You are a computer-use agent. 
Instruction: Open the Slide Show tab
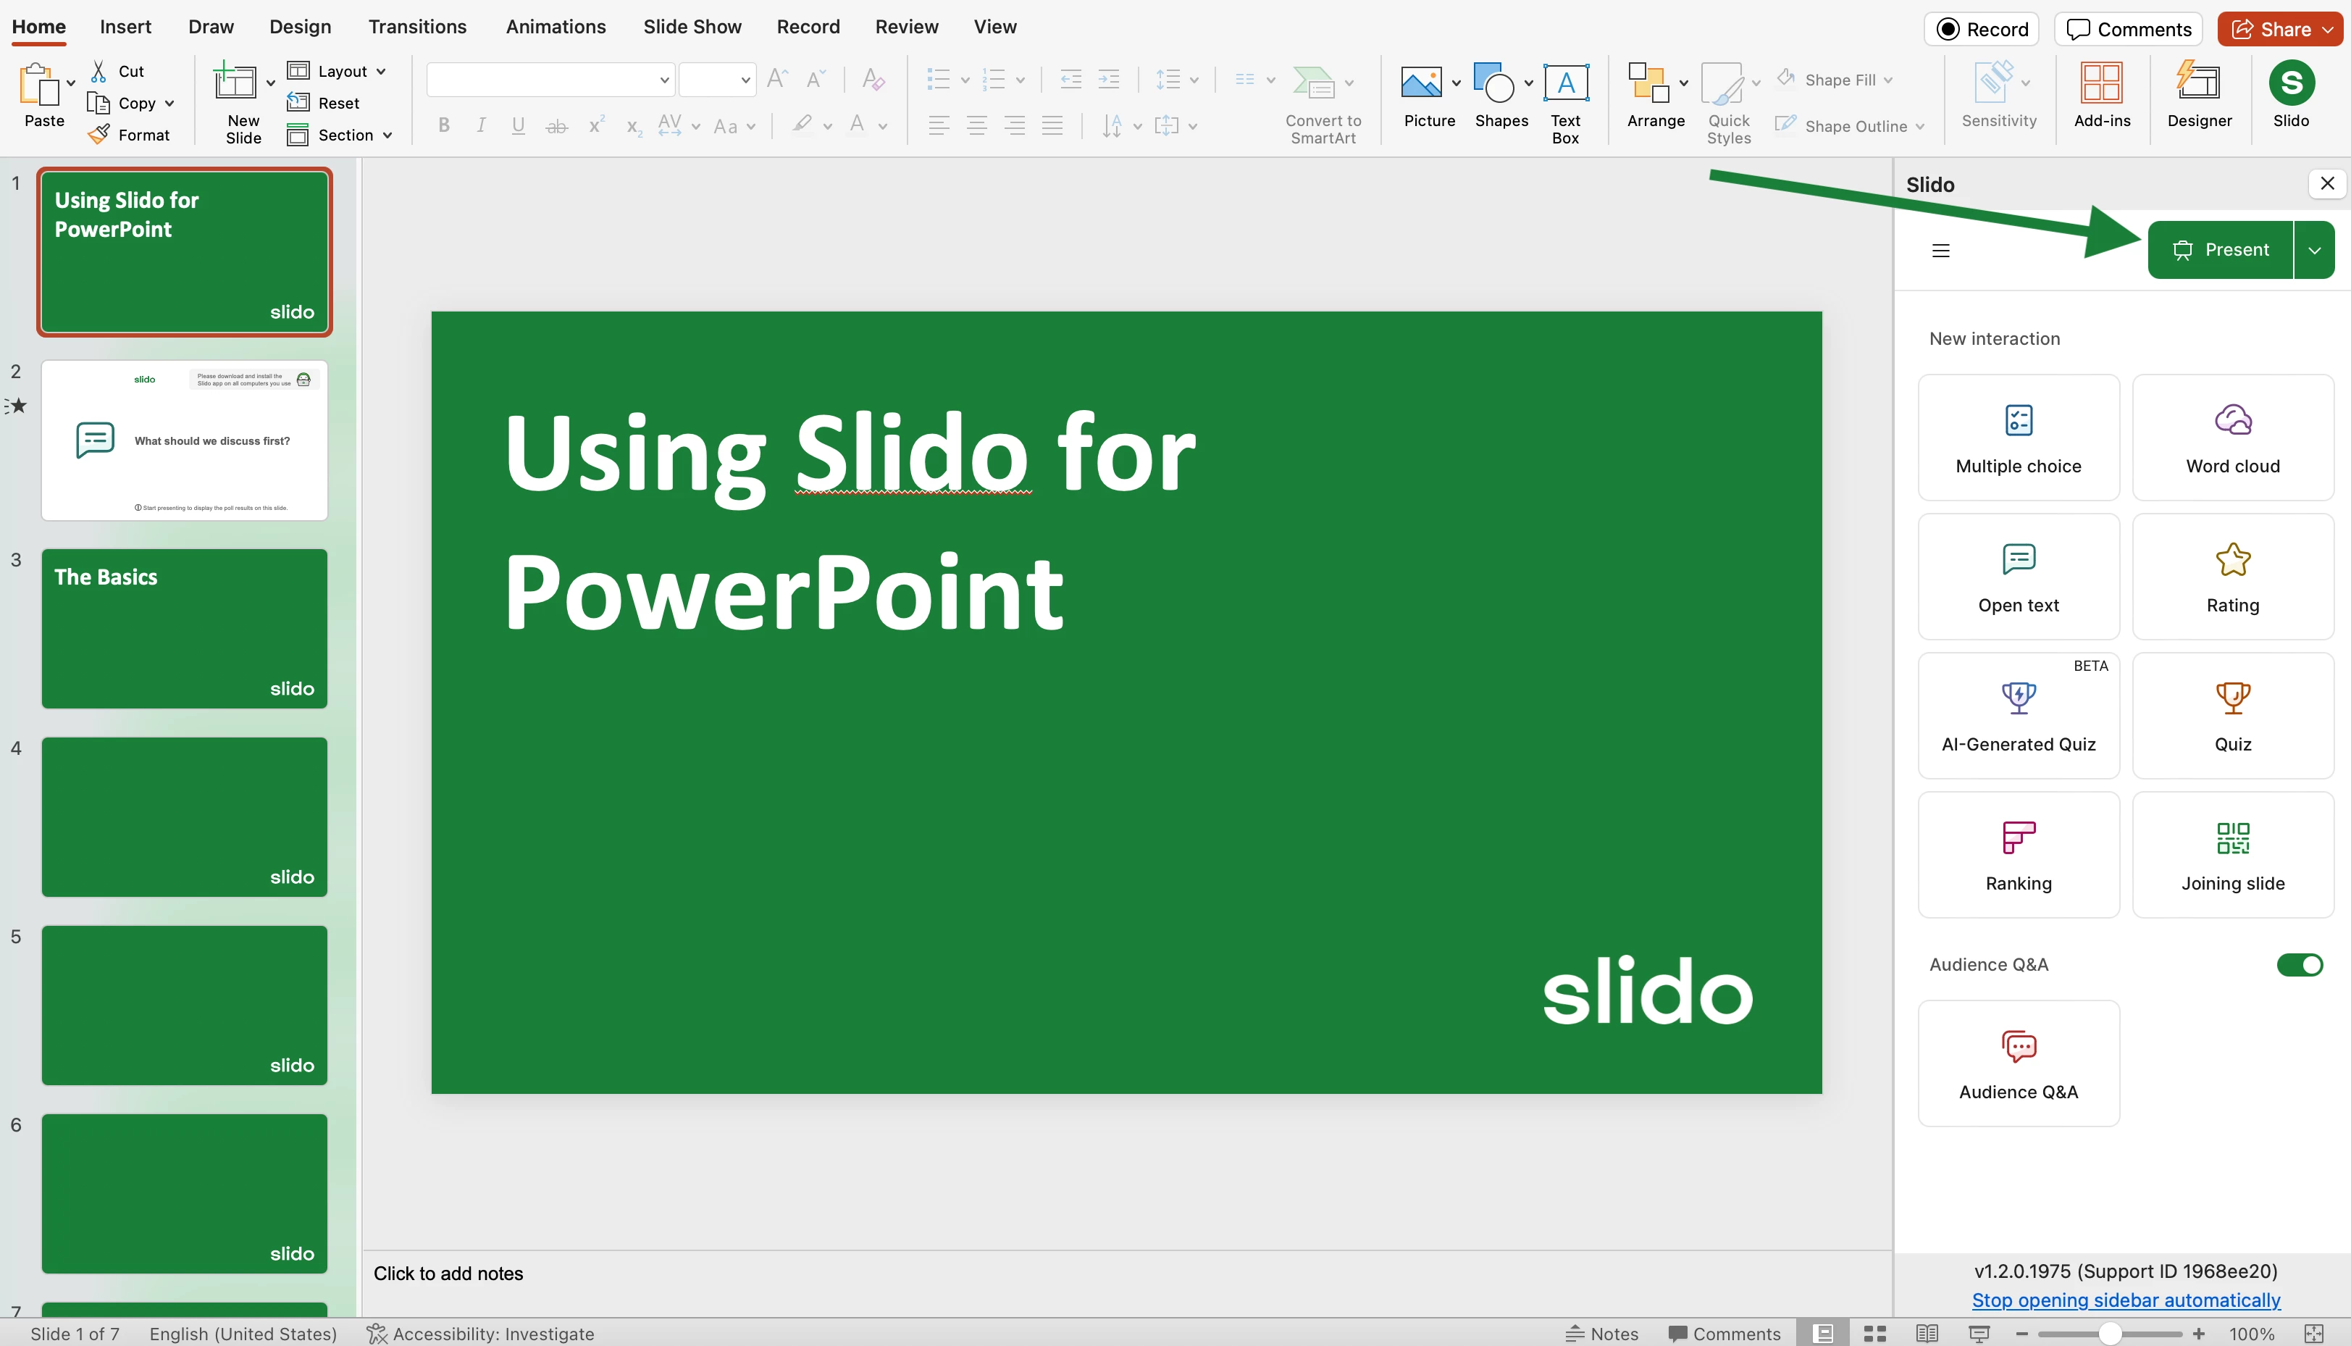click(x=691, y=27)
